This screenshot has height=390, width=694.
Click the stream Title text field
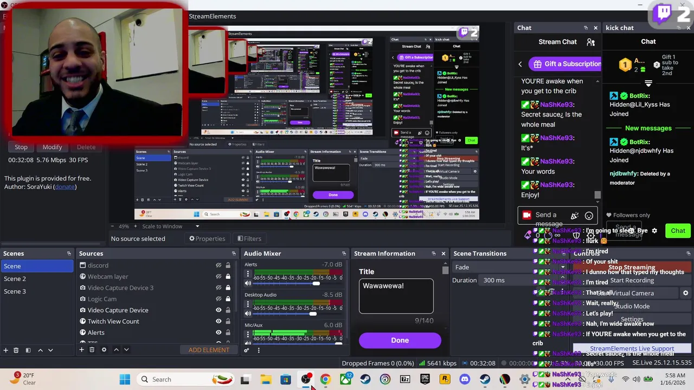coord(396,296)
